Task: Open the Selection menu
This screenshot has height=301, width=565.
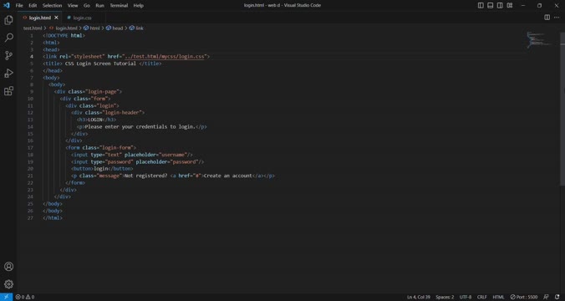Action: click(x=53, y=5)
